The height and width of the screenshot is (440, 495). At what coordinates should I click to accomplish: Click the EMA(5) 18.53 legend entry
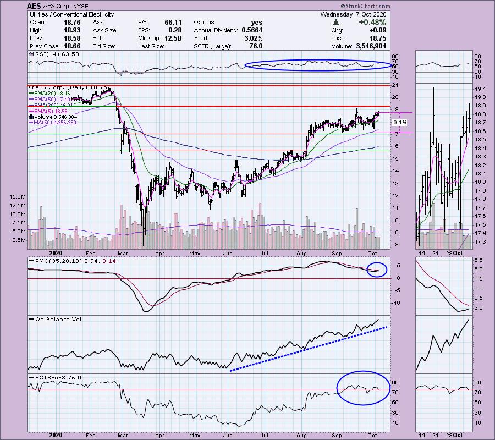tap(51, 112)
